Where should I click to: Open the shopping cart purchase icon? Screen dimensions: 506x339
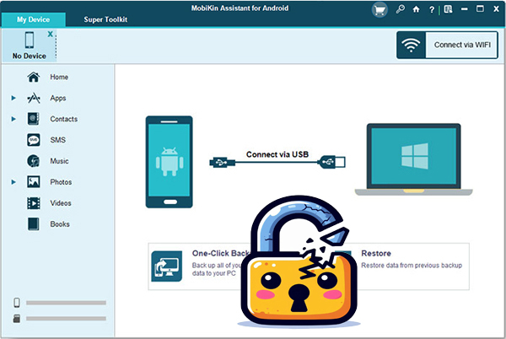click(x=379, y=10)
